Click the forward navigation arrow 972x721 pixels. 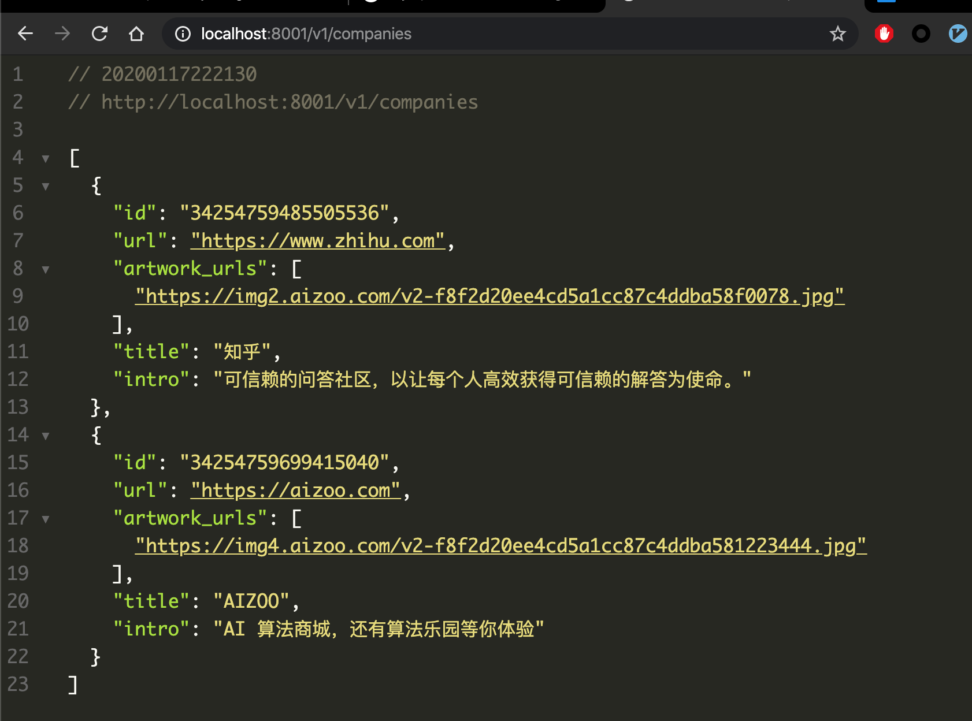pyautogui.click(x=62, y=34)
